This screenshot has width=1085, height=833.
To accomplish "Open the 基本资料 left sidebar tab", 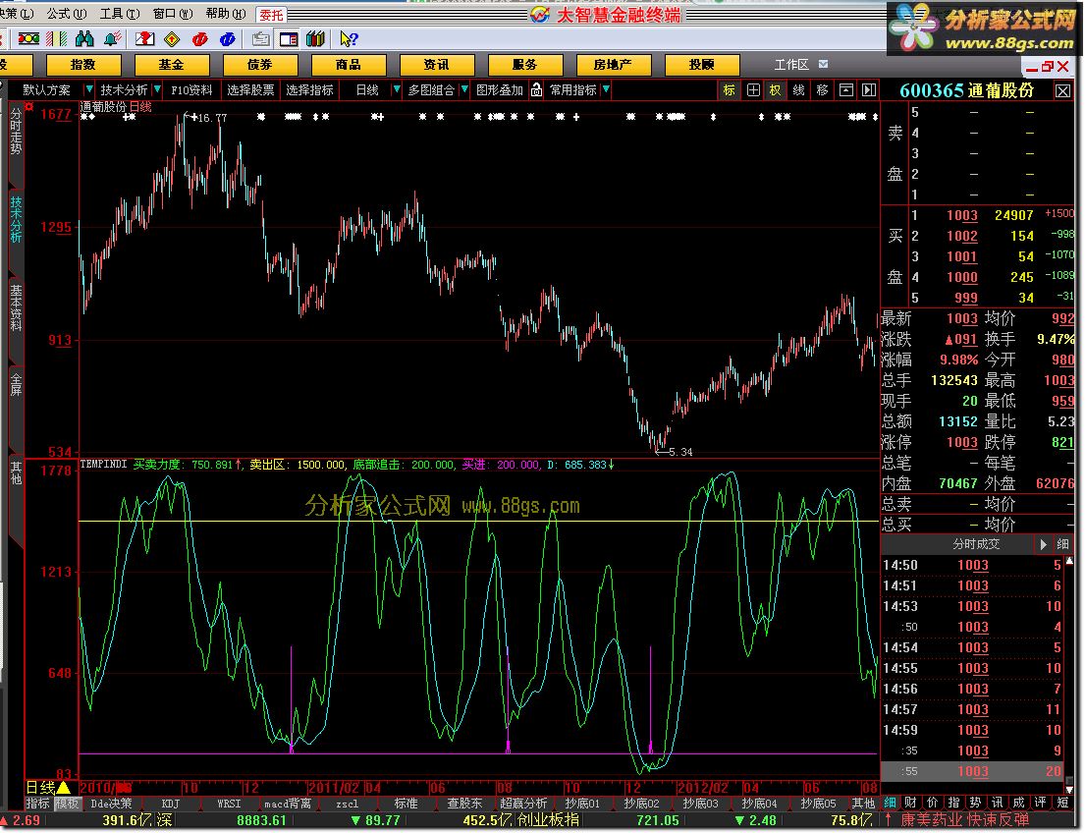I will pyautogui.click(x=16, y=307).
